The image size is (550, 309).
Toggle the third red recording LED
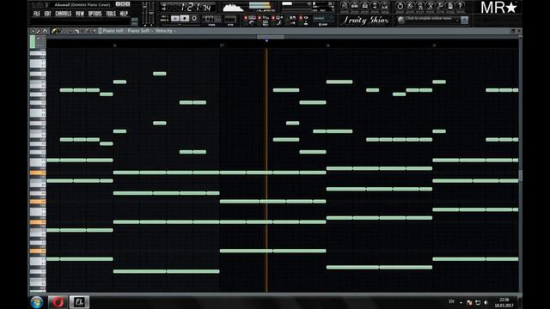pyautogui.click(x=273, y=18)
